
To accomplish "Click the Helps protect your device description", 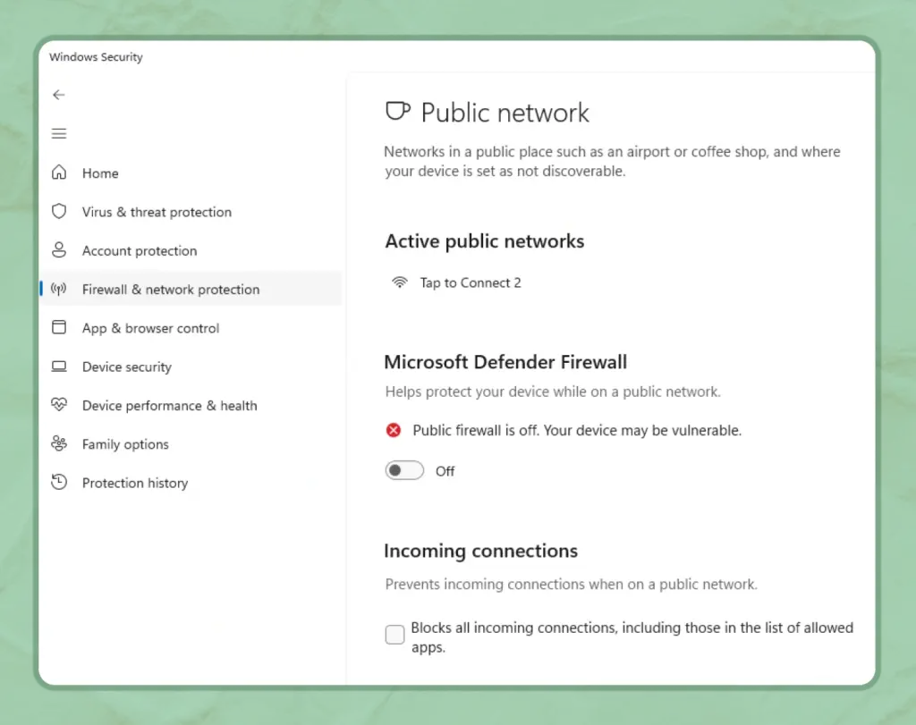I will pos(553,392).
